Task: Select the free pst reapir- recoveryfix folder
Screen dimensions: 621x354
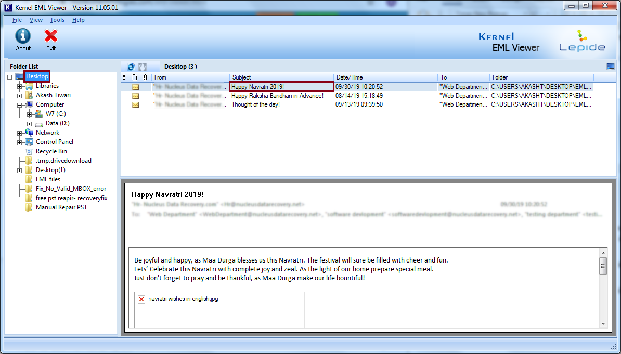Action: (x=72, y=198)
